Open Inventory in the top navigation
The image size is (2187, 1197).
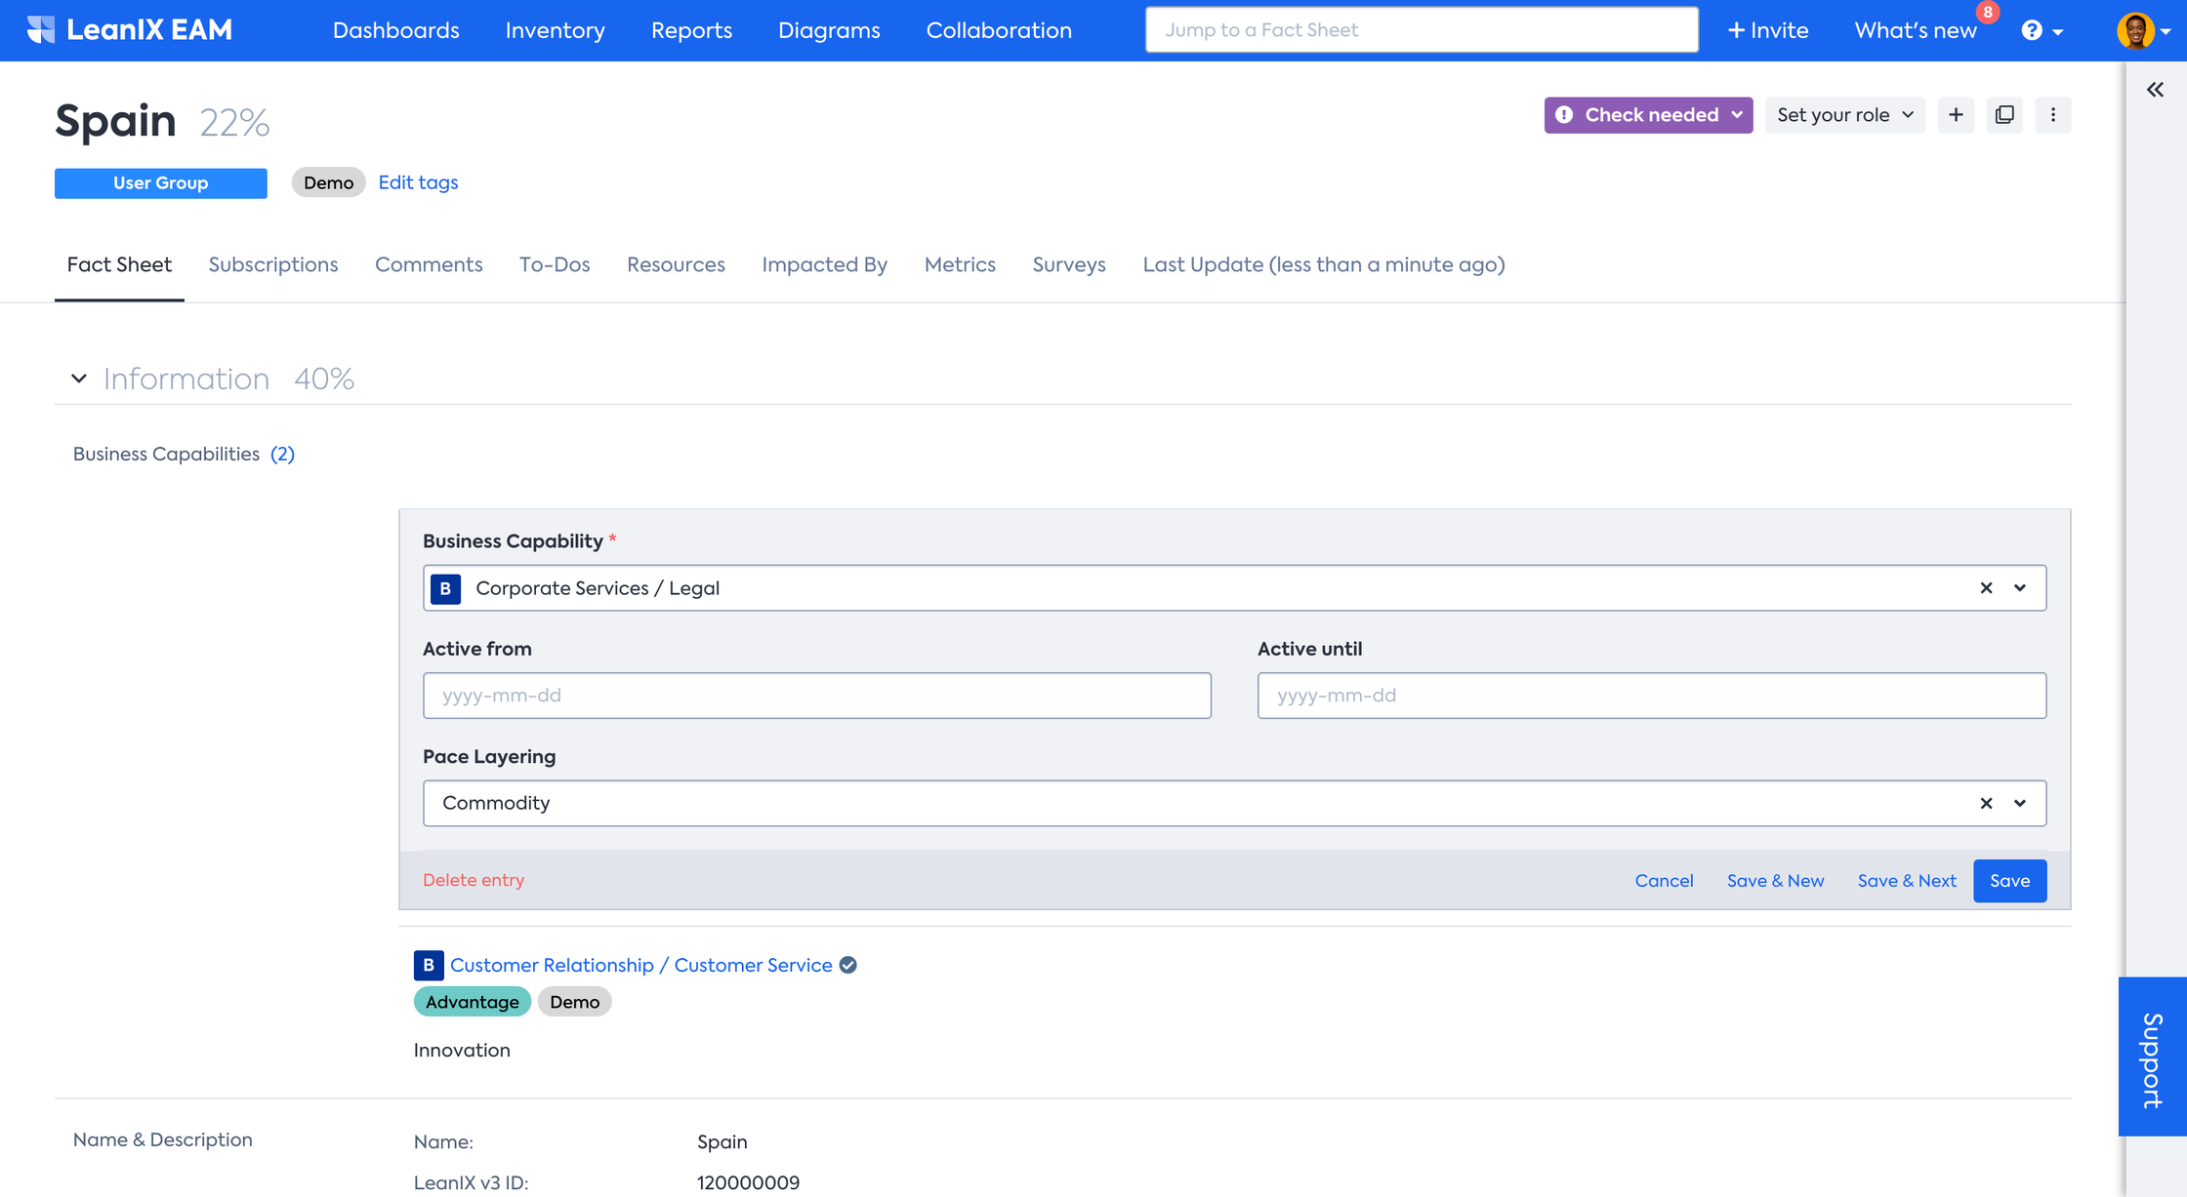(x=555, y=30)
